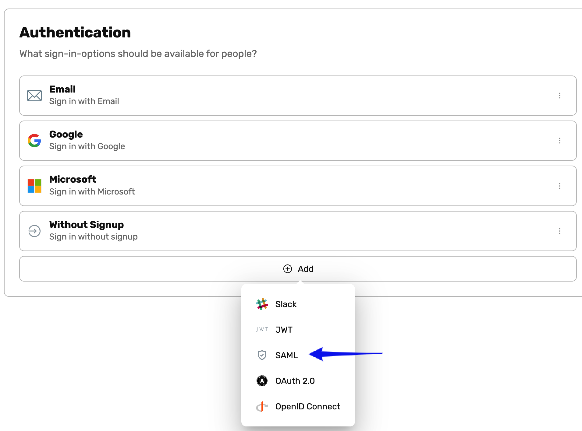Choose JWT from the add menu
This screenshot has height=431, width=582.
(284, 330)
